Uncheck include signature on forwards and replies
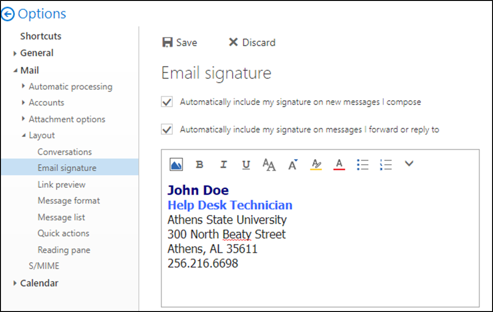Viewport: 493px width, 312px height. tap(167, 130)
